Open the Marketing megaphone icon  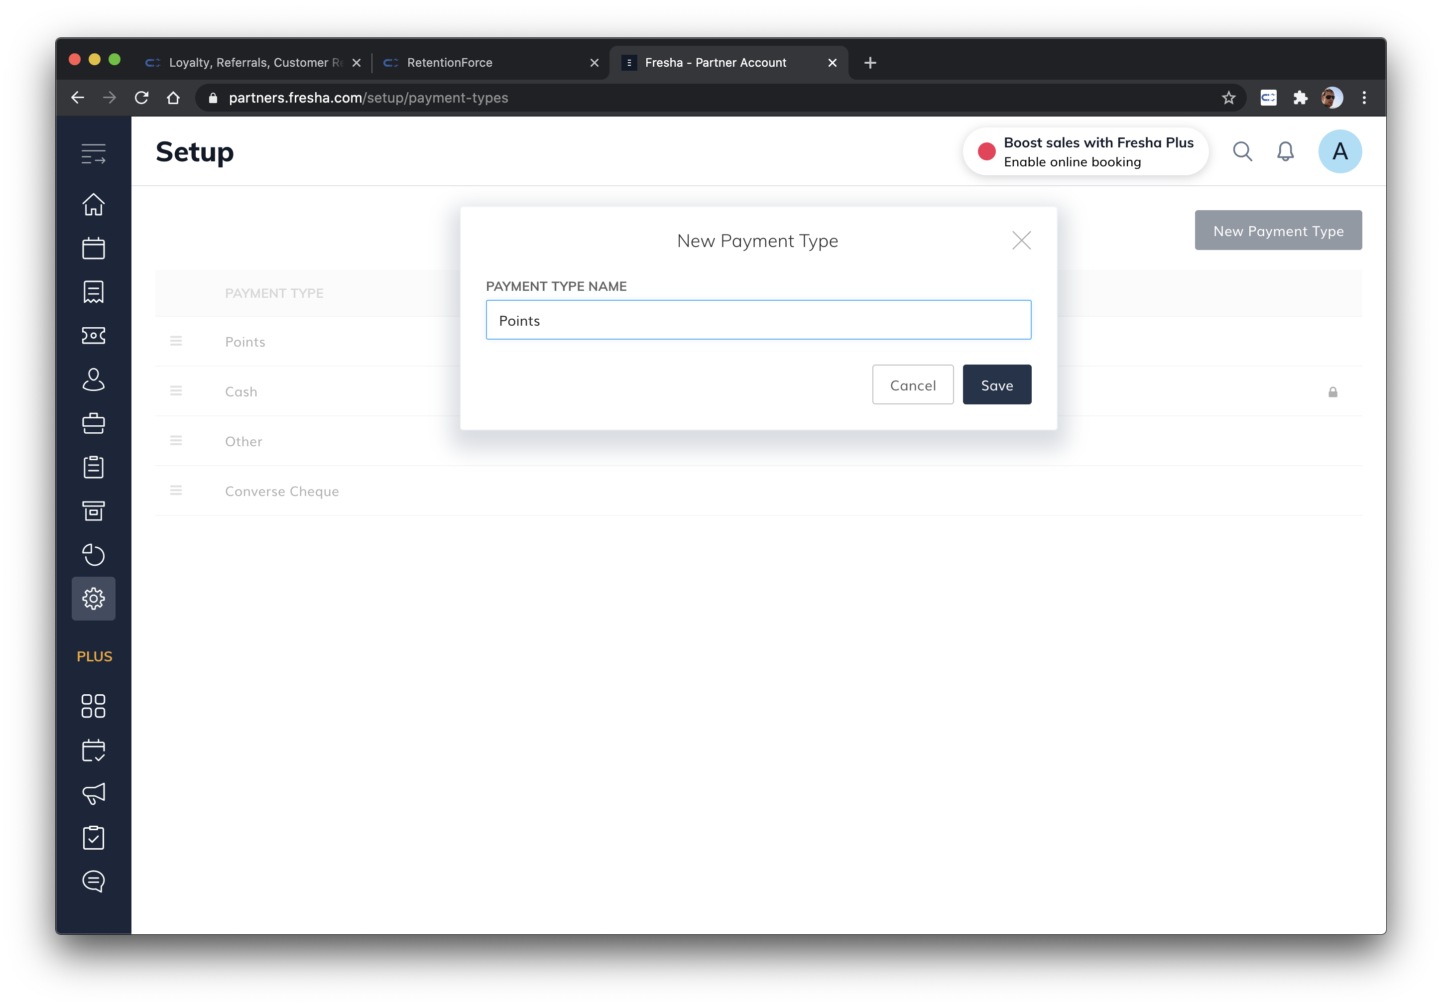click(x=94, y=794)
